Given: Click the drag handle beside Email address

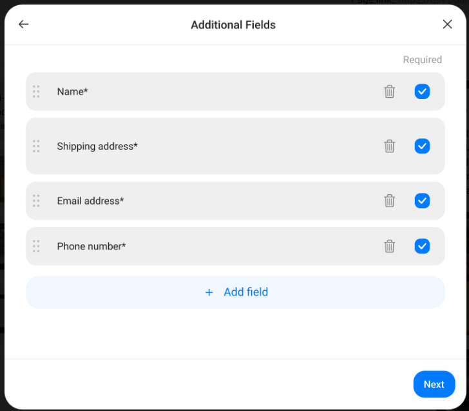Looking at the screenshot, I should pyautogui.click(x=36, y=201).
